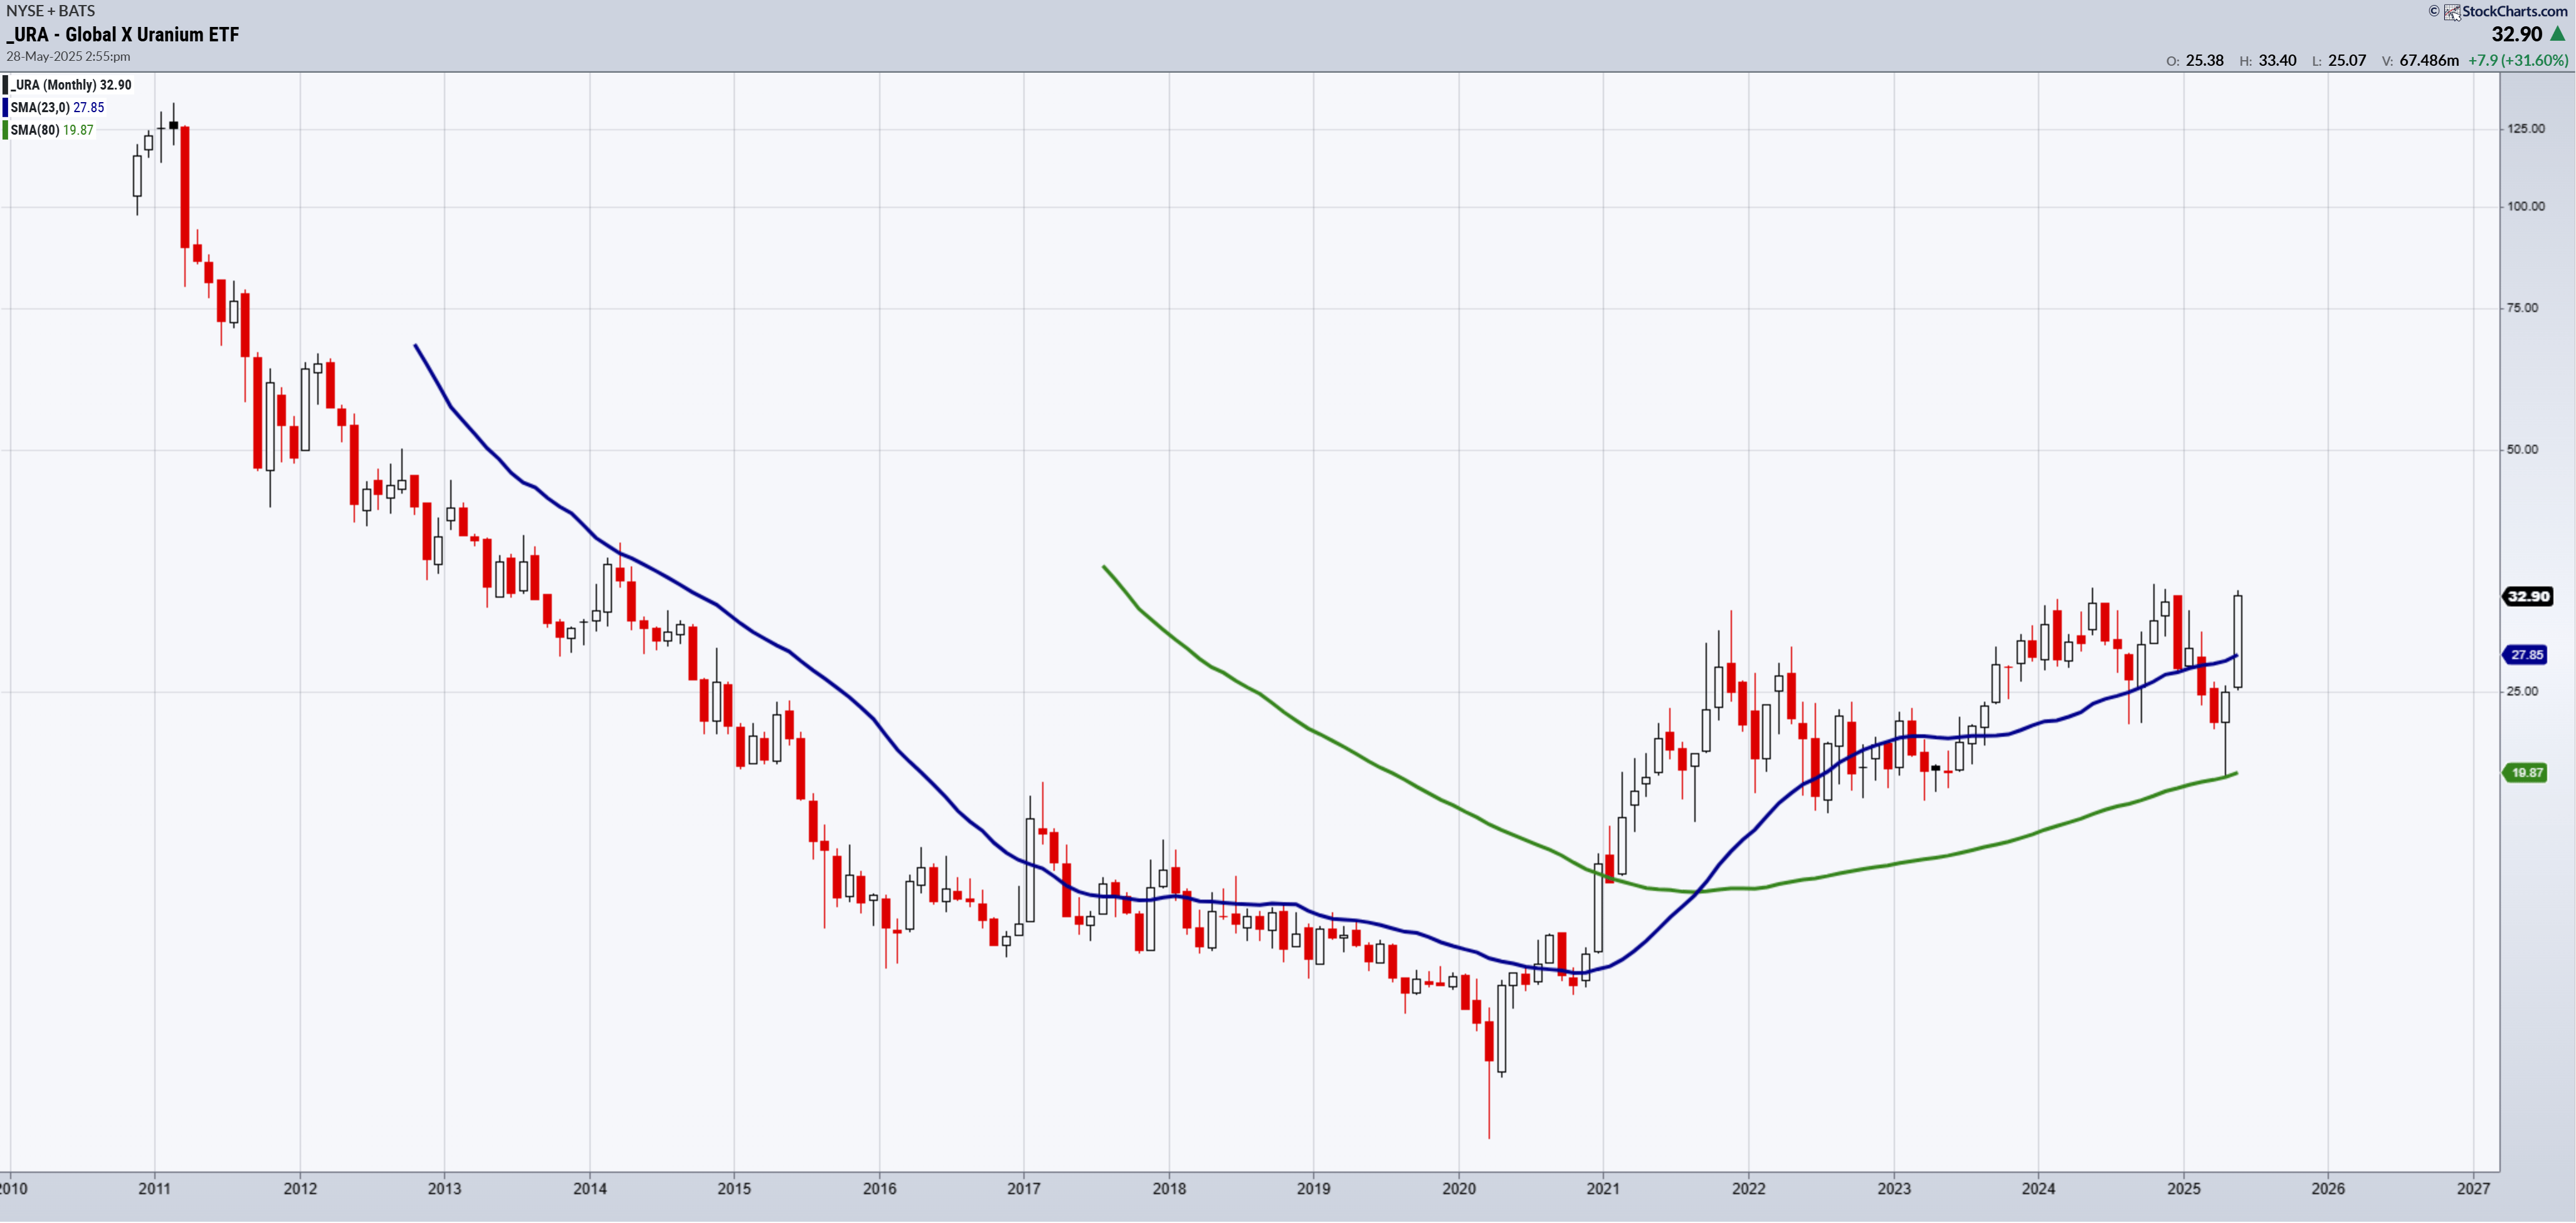Image resolution: width=2576 pixels, height=1223 pixels.
Task: Click the 25.00 price axis label
Action: [x=2522, y=692]
